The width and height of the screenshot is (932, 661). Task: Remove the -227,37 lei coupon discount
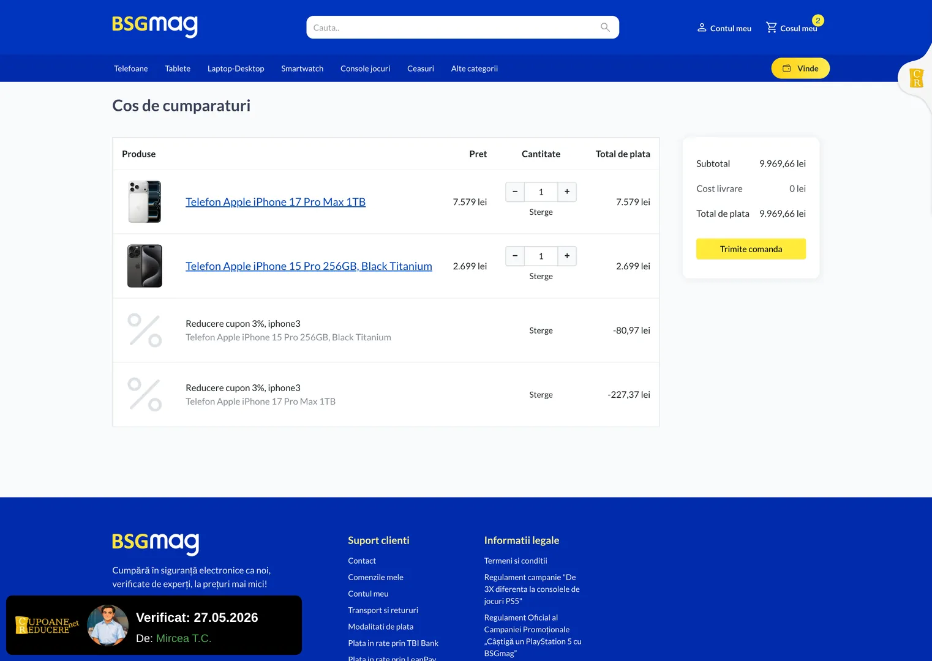click(x=541, y=395)
